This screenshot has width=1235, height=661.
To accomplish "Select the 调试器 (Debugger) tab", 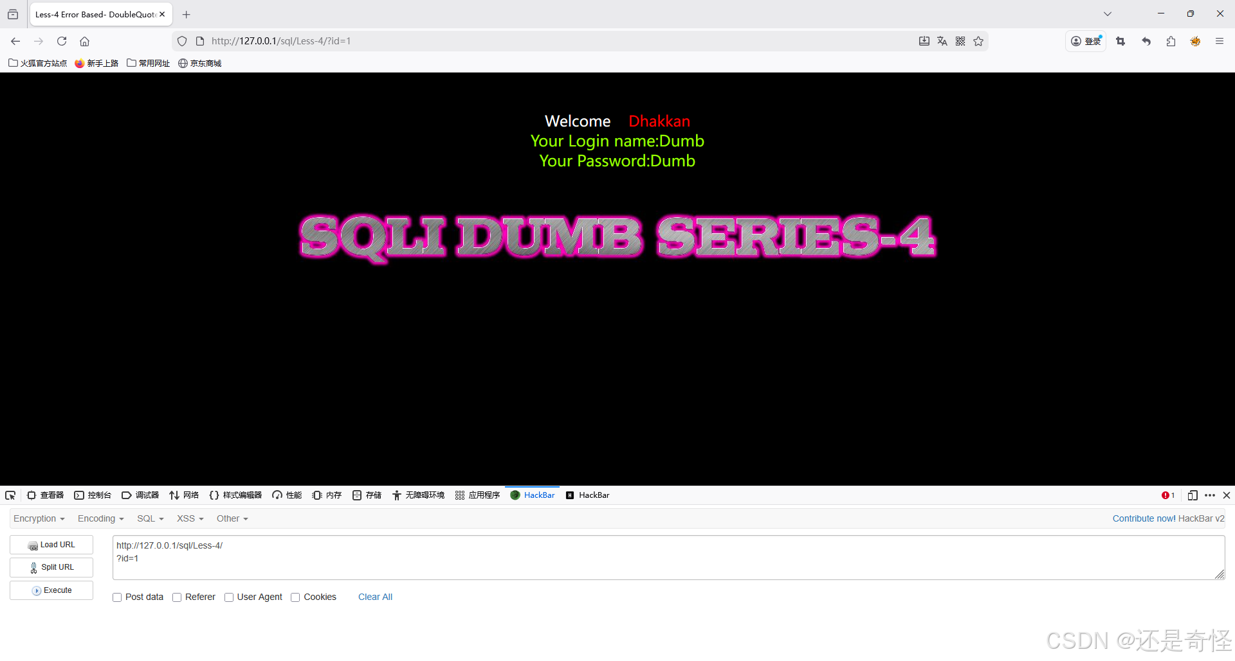I will click(x=141, y=495).
